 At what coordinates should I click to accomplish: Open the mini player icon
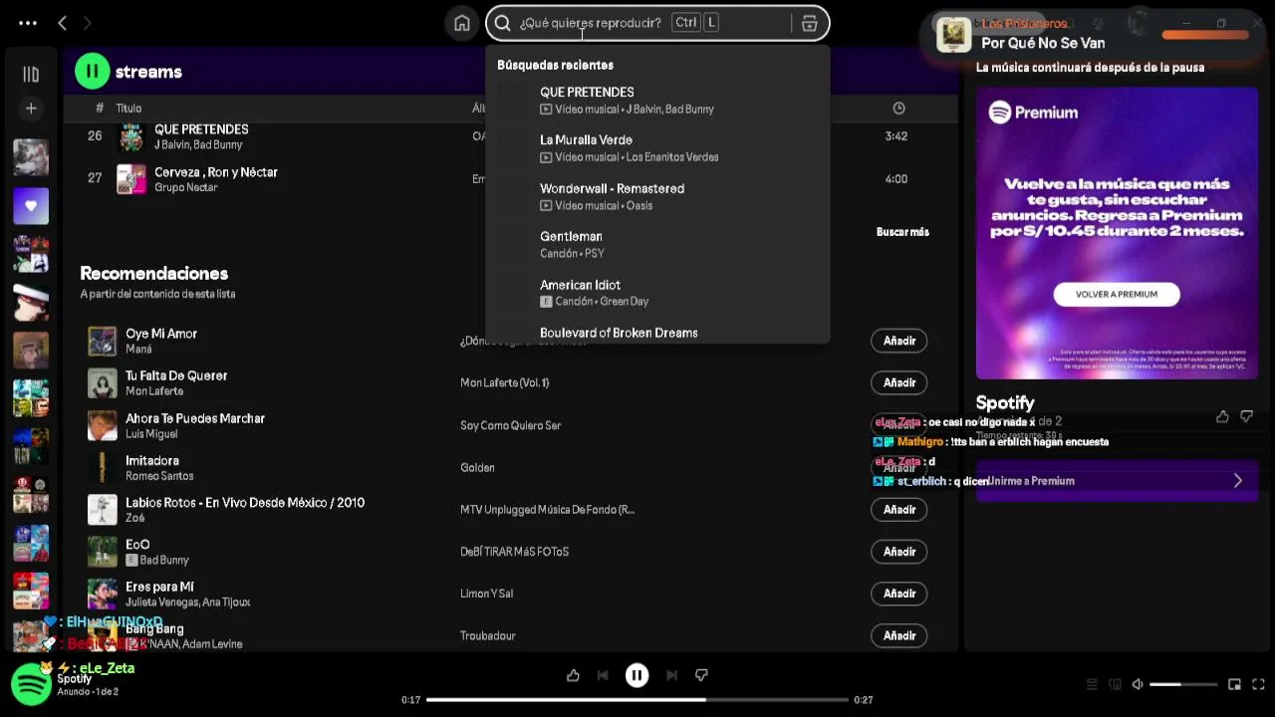[1234, 684]
